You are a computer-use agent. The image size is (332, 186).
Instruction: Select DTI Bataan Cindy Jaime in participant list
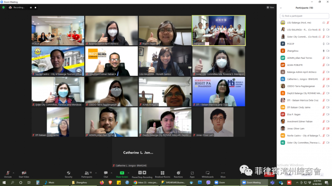304,107
